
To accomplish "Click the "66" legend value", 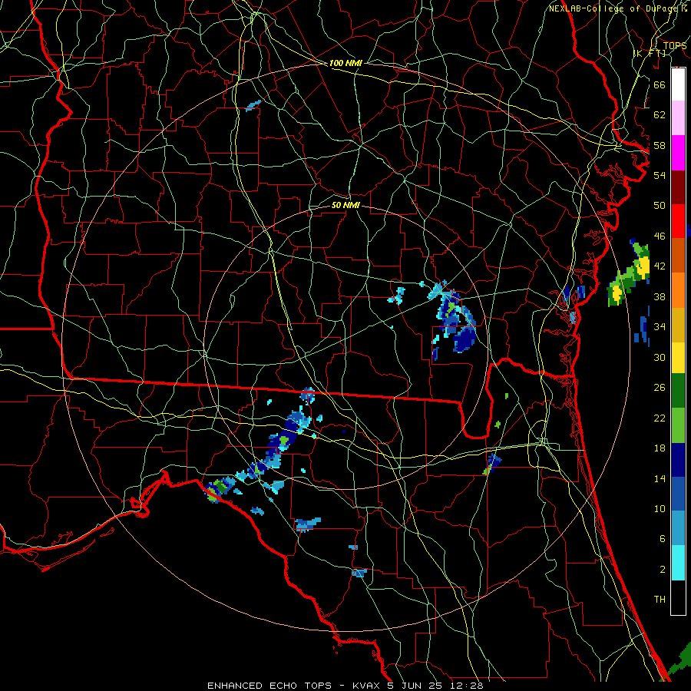I will pyautogui.click(x=660, y=84).
